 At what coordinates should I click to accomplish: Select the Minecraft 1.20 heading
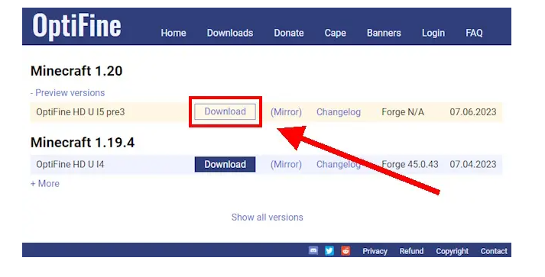coord(76,71)
